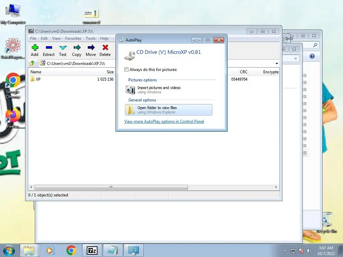Click the red Delete tool icon
The width and height of the screenshot is (343, 257).
(x=105, y=50)
